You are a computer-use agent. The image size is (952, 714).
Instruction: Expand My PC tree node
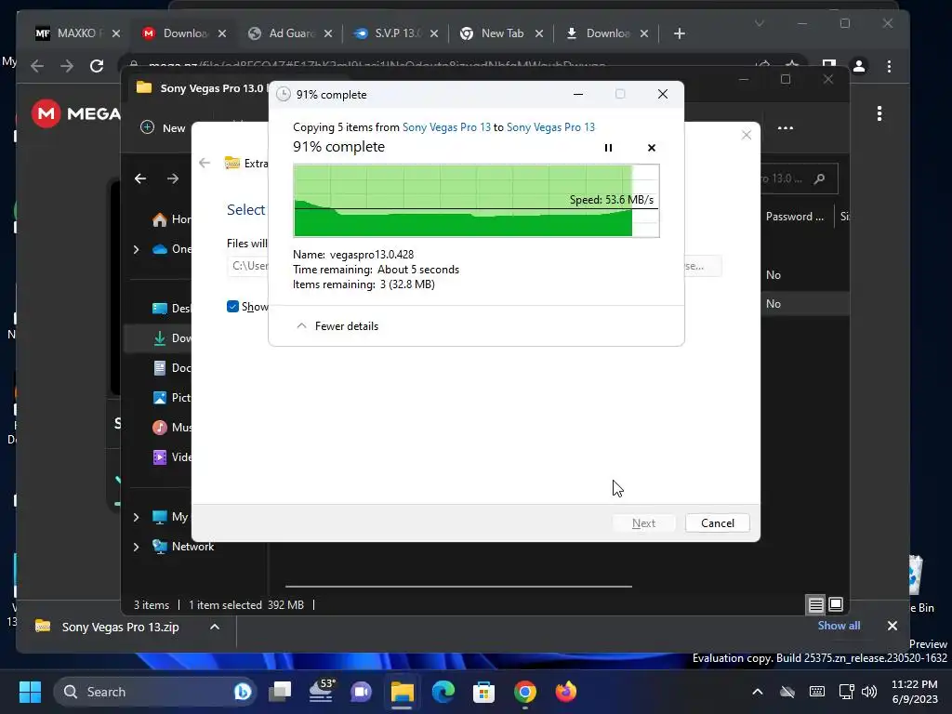[136, 517]
